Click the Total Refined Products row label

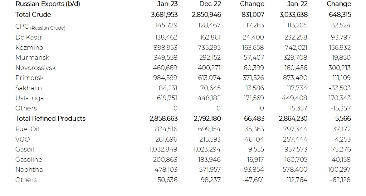(51, 119)
